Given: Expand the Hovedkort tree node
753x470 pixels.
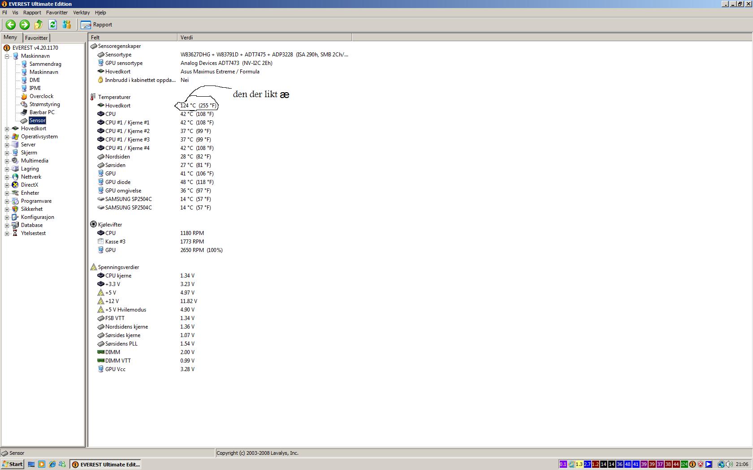Looking at the screenshot, I should click(x=7, y=129).
